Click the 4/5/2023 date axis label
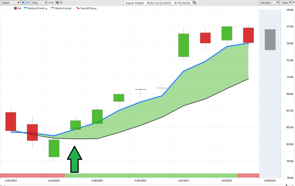The image size is (295, 186). (227, 181)
